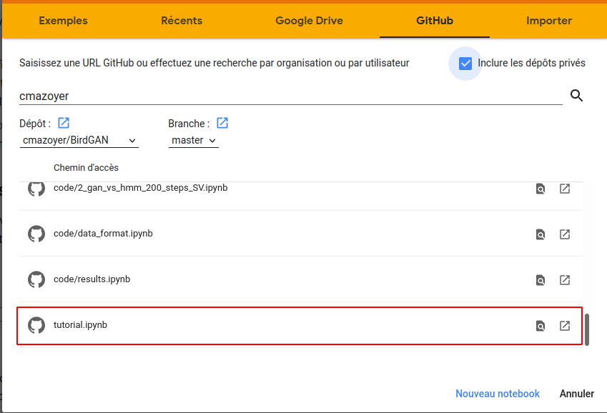Click the cmazoyer GitHub URL input field
The image size is (607, 413).
coord(291,96)
